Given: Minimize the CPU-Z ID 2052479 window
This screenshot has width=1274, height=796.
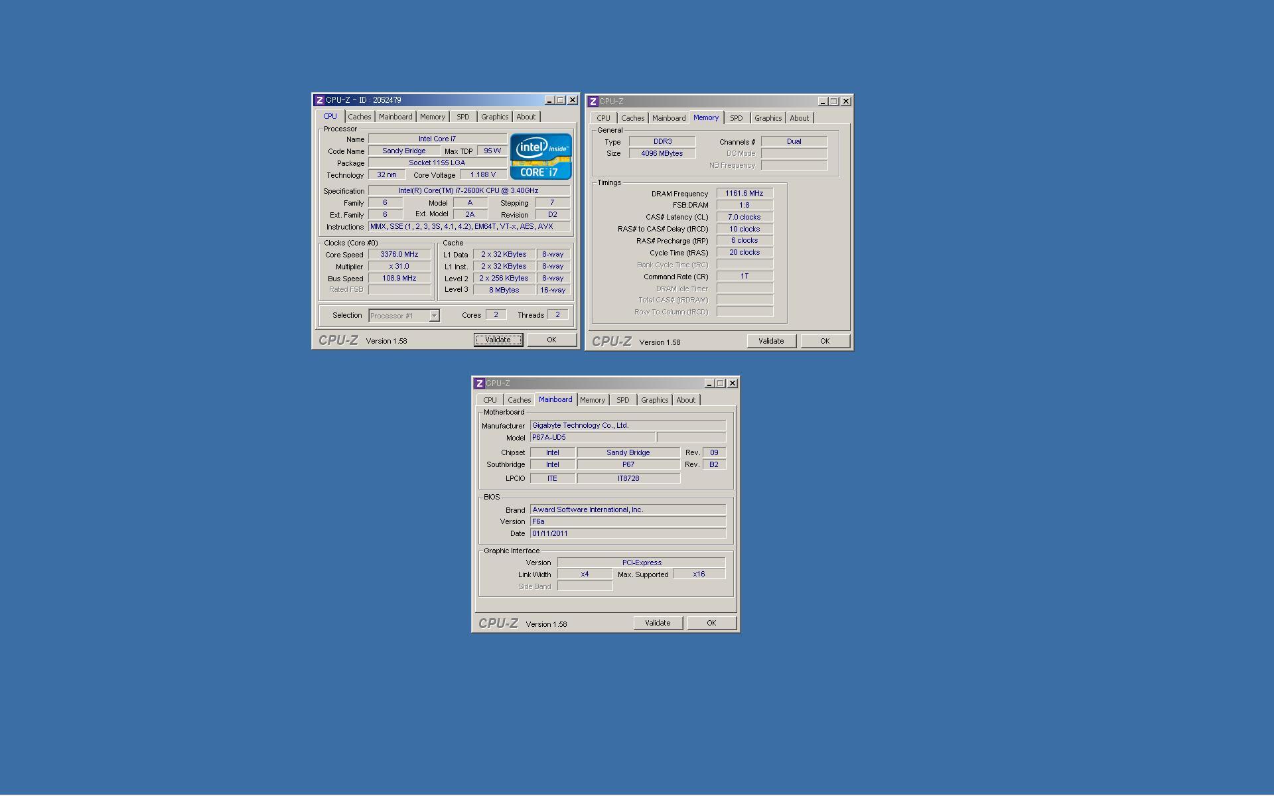Looking at the screenshot, I should tap(549, 100).
